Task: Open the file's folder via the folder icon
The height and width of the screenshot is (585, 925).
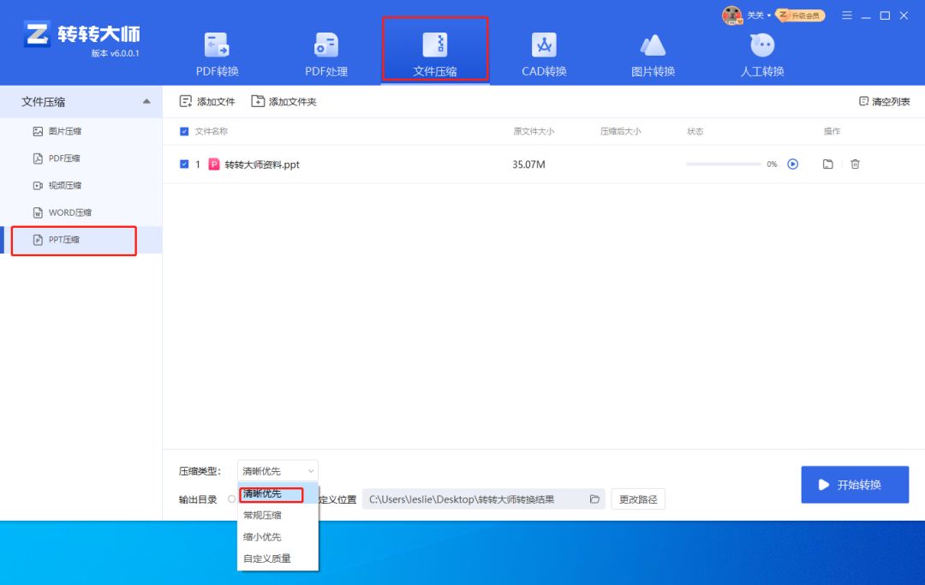Action: coord(827,164)
